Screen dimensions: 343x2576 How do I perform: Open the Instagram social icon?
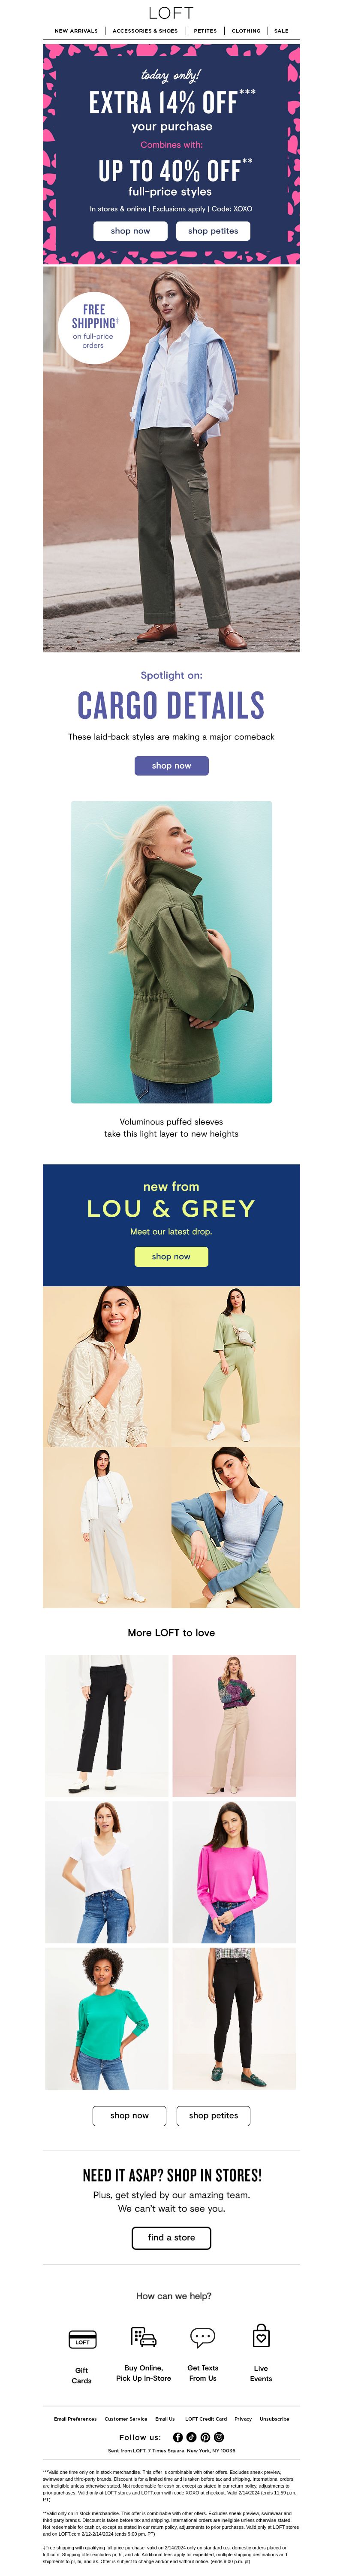(219, 2438)
